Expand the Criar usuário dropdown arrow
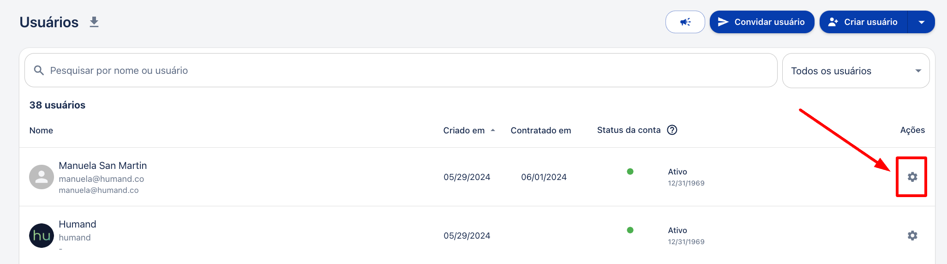Screen dimensions: 947x264 click(921, 22)
